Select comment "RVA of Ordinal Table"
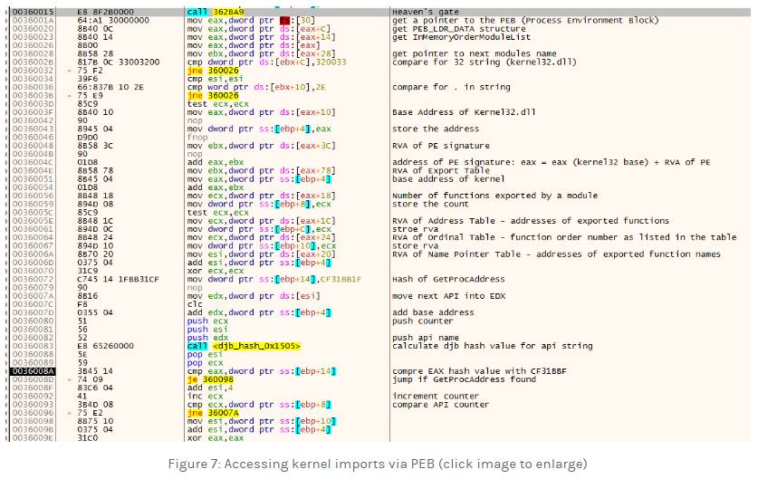 pyautogui.click(x=564, y=237)
